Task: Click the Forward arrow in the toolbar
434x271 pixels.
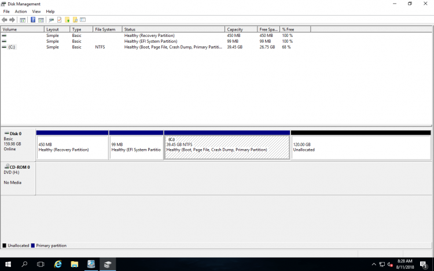Action: tap(12, 20)
